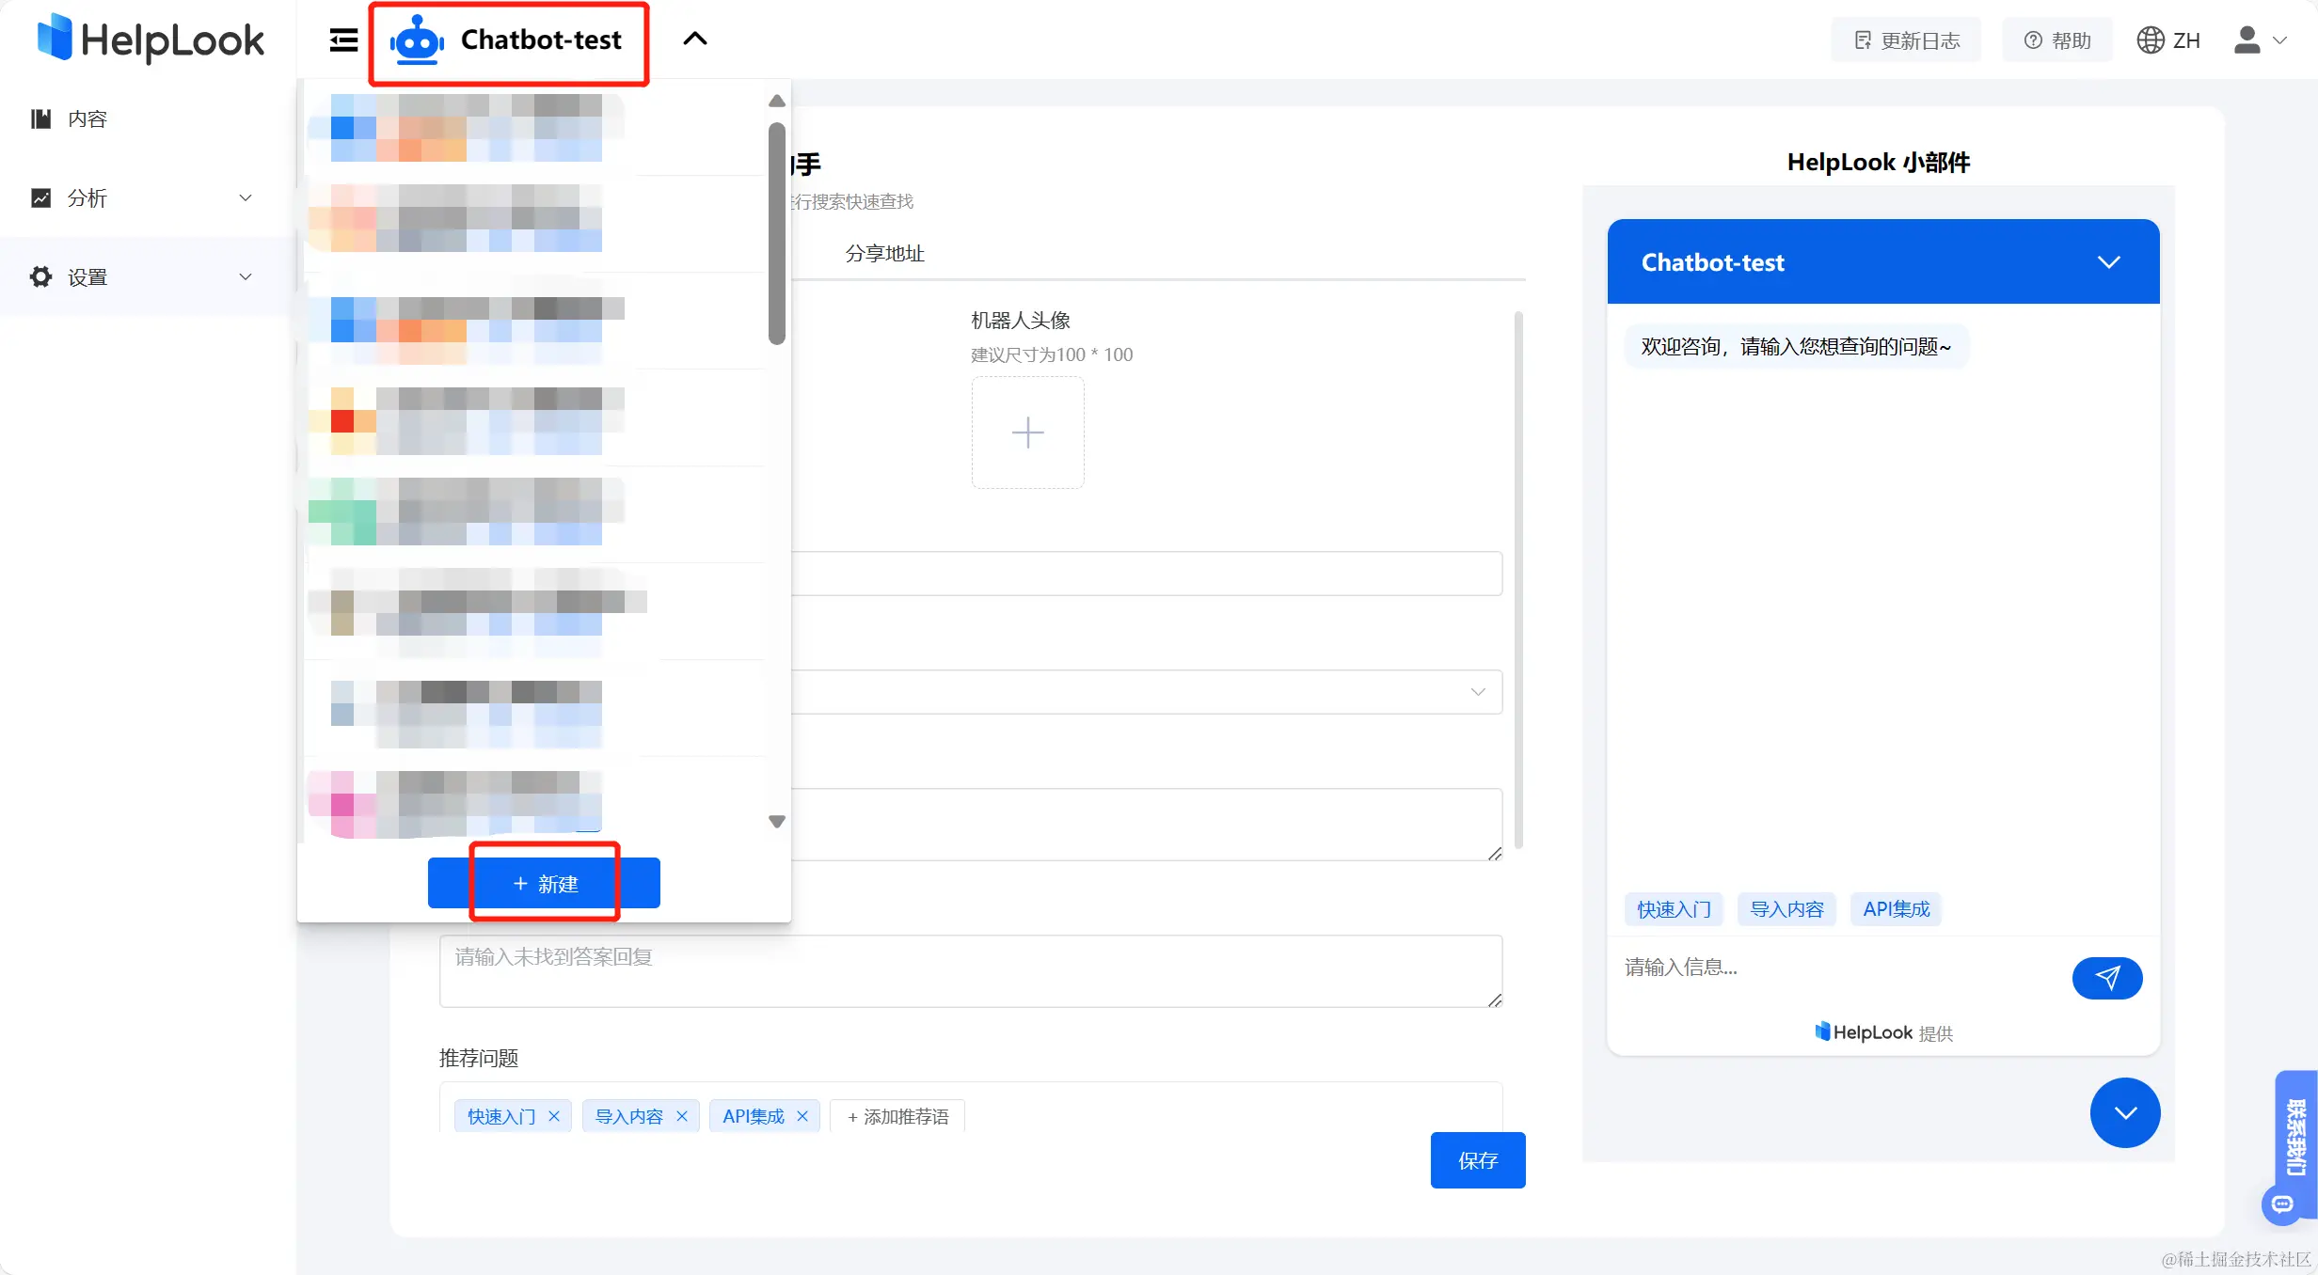Remove the API集成 recommended tag
Viewport: 2318px width, 1275px height.
click(x=802, y=1116)
